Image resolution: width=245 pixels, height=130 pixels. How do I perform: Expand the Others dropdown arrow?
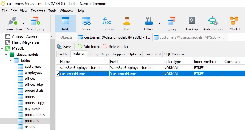[x=159, y=23]
